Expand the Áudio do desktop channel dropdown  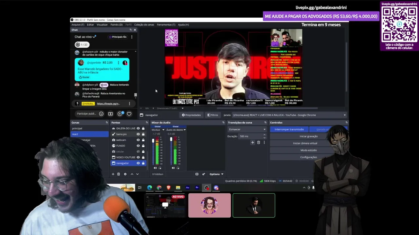tap(185, 130)
